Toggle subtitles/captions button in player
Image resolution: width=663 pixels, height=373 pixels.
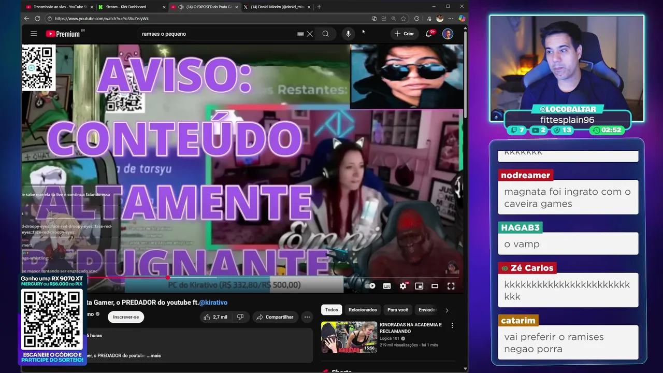[x=387, y=286]
